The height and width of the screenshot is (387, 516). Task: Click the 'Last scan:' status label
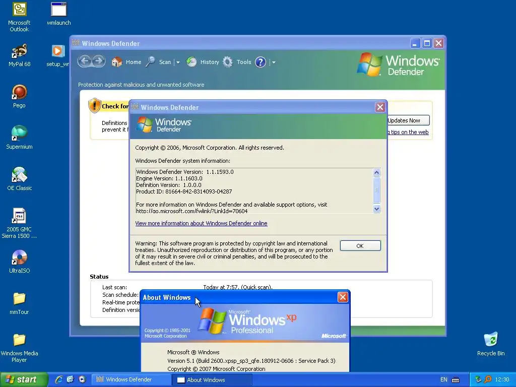114,287
